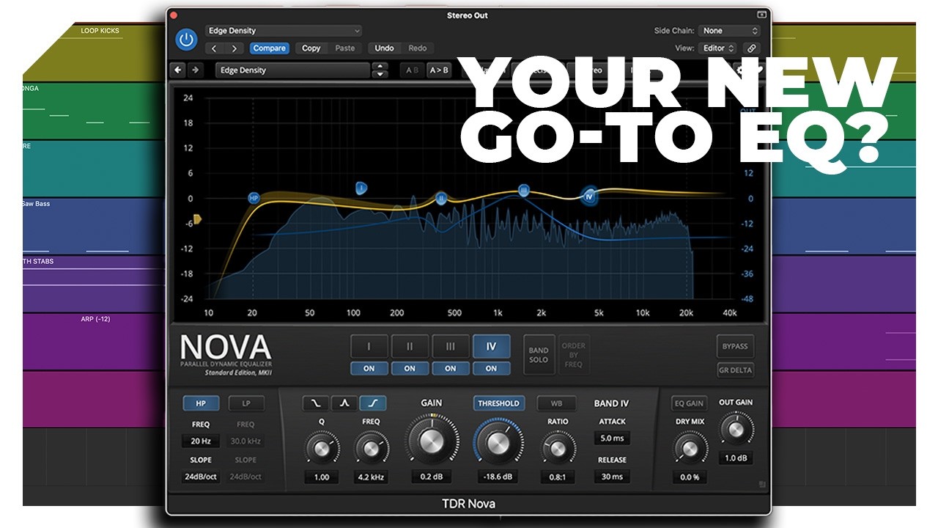Click the ATTACK 5.0 ms field

pos(612,439)
